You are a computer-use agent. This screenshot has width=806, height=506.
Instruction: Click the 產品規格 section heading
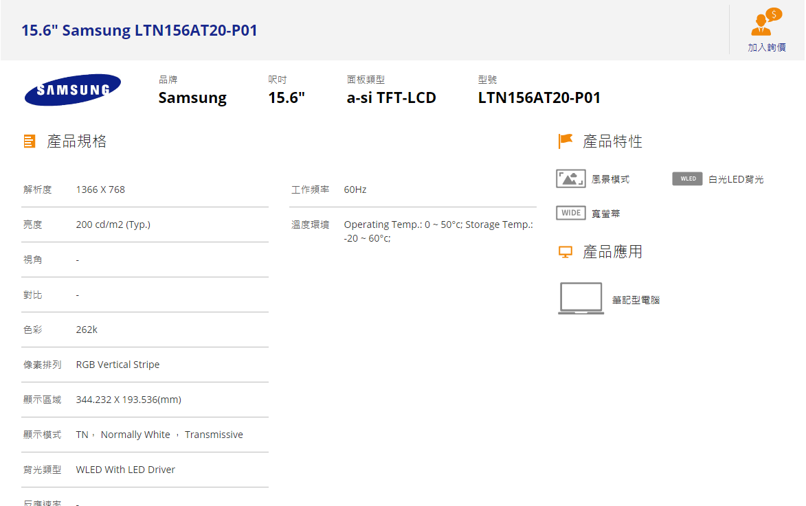click(x=76, y=141)
